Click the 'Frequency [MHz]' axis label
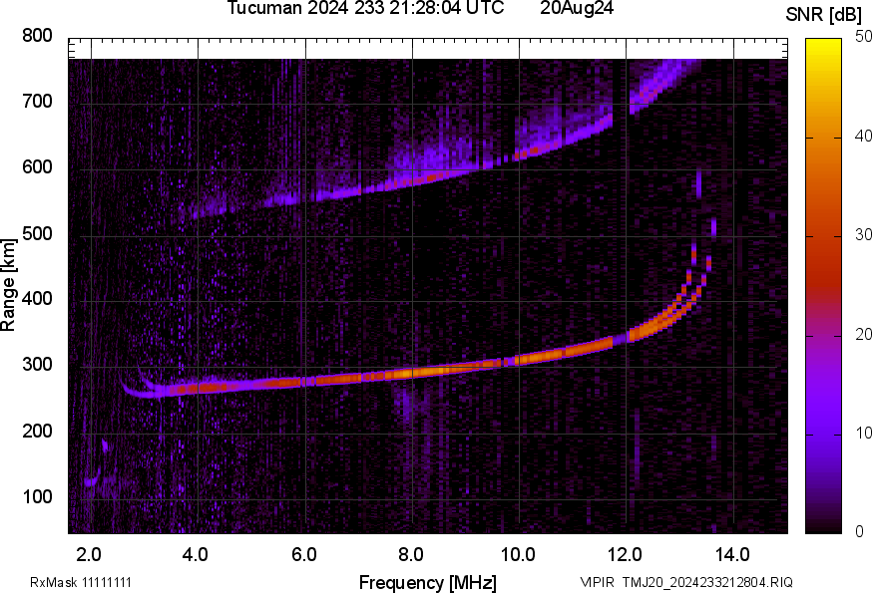The width and height of the screenshot is (872, 593). tap(428, 582)
